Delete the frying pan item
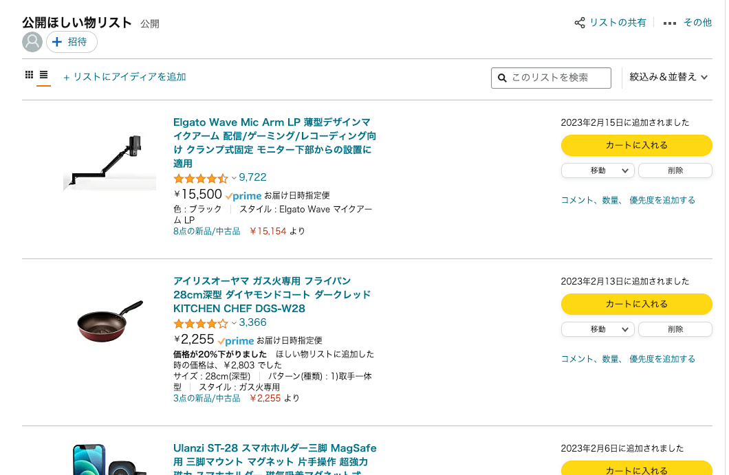 coord(675,329)
